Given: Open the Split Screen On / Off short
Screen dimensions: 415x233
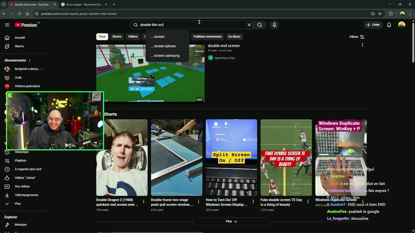Looking at the screenshot, I should (231, 158).
